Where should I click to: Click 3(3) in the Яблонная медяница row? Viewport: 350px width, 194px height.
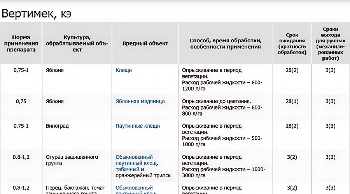point(330,101)
